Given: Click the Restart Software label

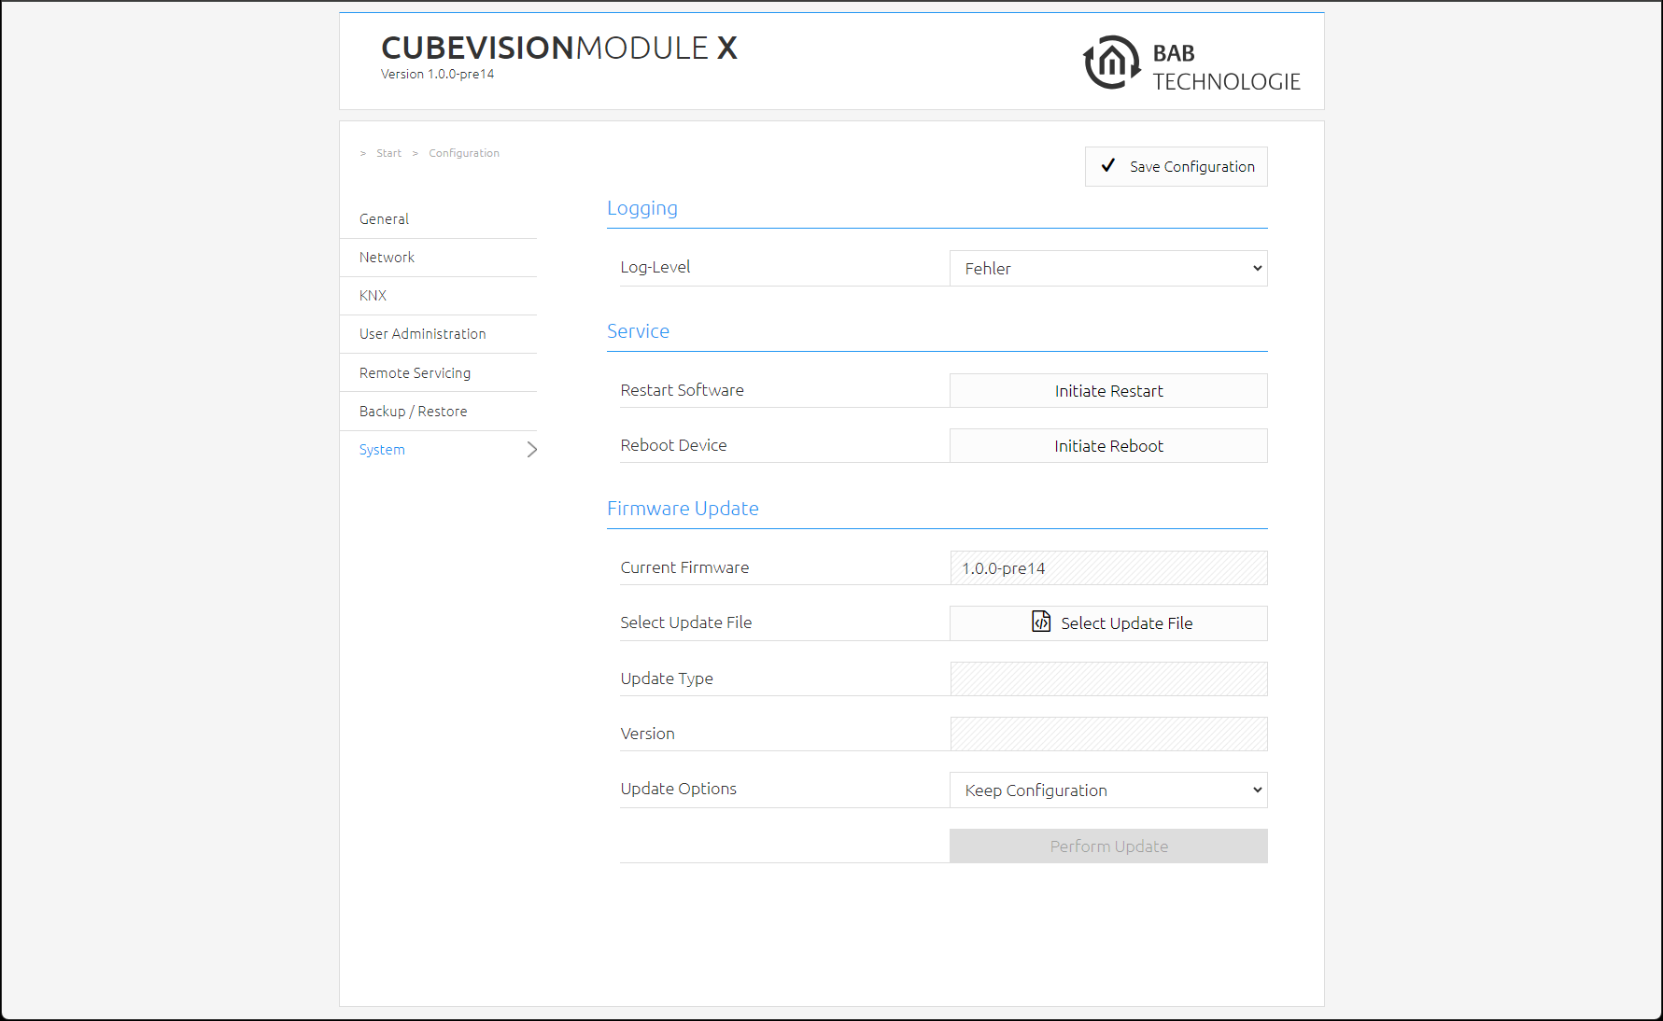Looking at the screenshot, I should (682, 390).
